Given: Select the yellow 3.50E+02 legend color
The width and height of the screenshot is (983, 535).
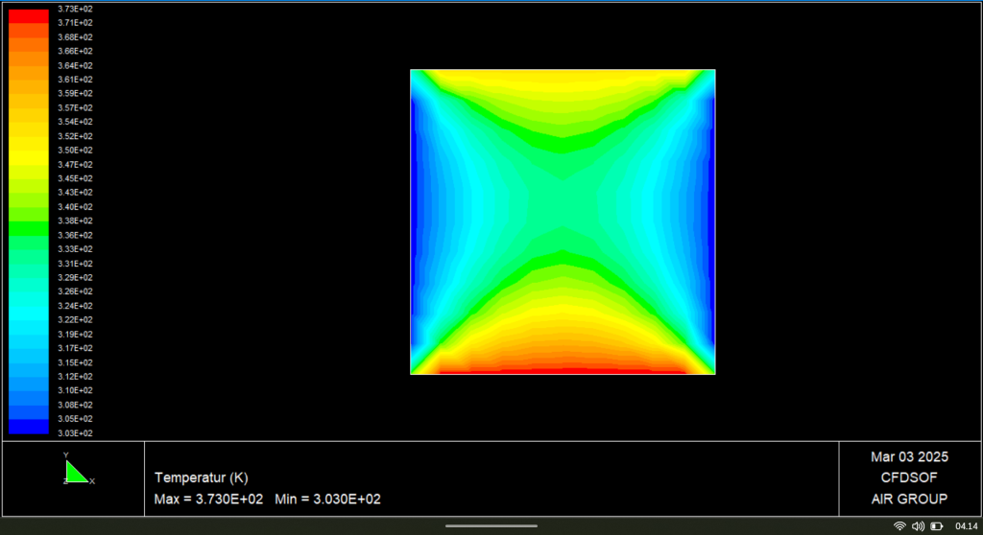Looking at the screenshot, I should 28,151.
